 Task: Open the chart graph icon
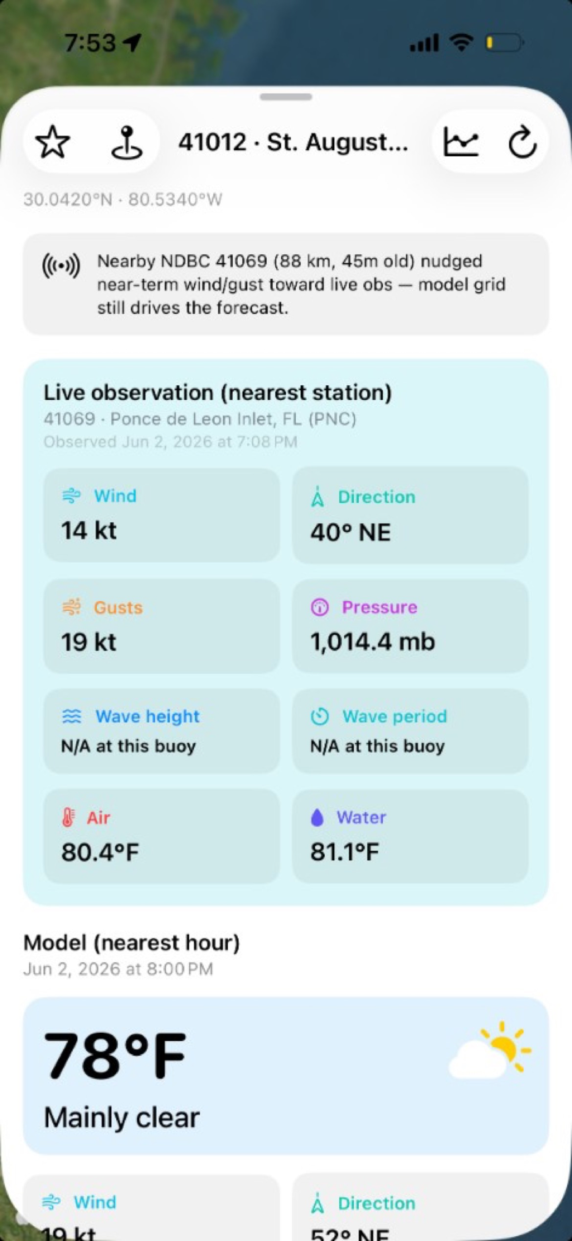pos(461,142)
